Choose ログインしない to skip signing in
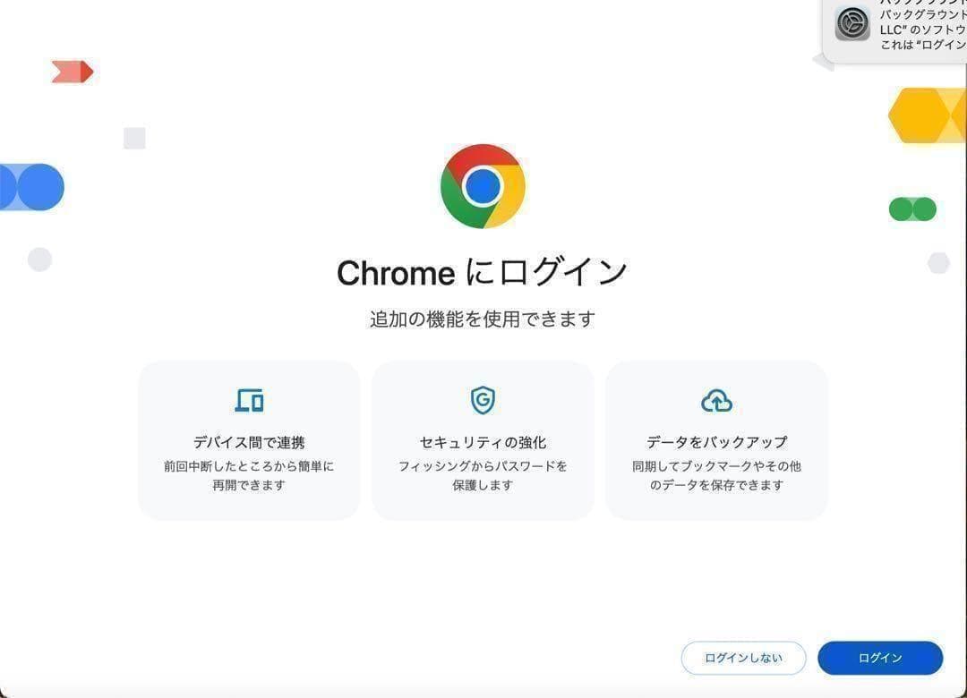This screenshot has width=967, height=698. [x=744, y=658]
